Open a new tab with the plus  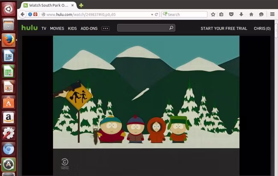coord(81,6)
